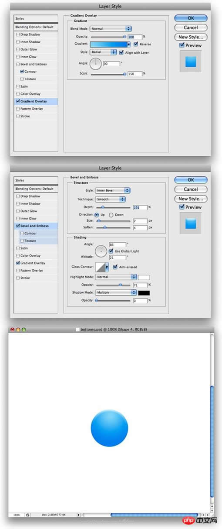Click the black Shadow Mode color swatch
The width and height of the screenshot is (222, 529).
click(144, 292)
